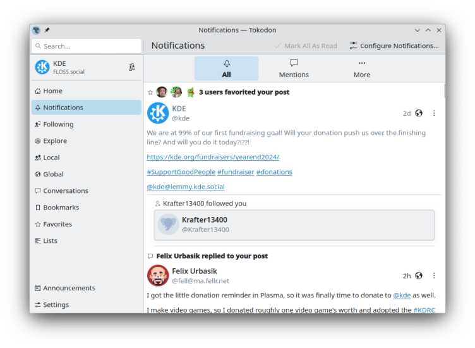Open the Krafter13400 follower card
The width and height of the screenshot is (475, 348).
[294, 225]
